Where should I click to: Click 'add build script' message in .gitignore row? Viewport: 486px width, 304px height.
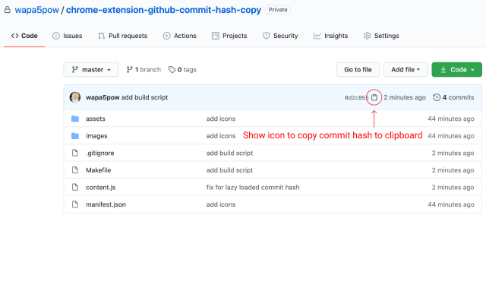tap(229, 153)
